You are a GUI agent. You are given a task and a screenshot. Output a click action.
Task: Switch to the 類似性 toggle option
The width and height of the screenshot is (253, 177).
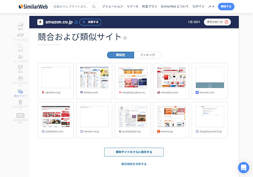pos(120,55)
